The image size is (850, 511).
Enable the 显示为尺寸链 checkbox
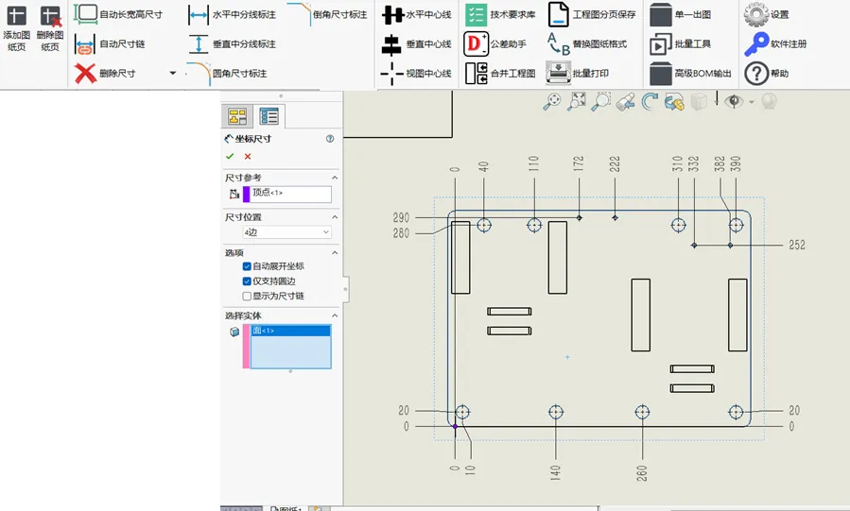coord(247,296)
